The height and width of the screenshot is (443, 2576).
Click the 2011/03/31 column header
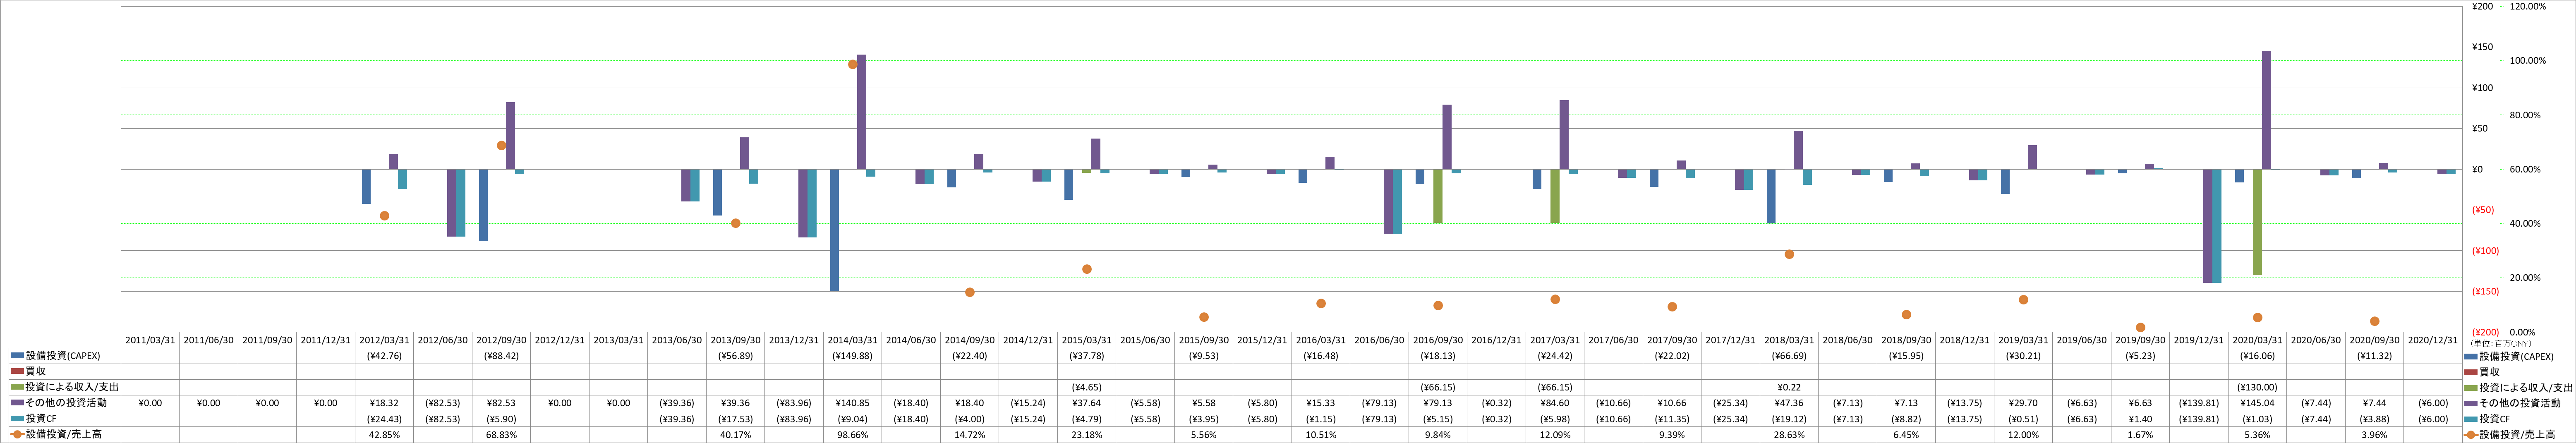(x=150, y=340)
